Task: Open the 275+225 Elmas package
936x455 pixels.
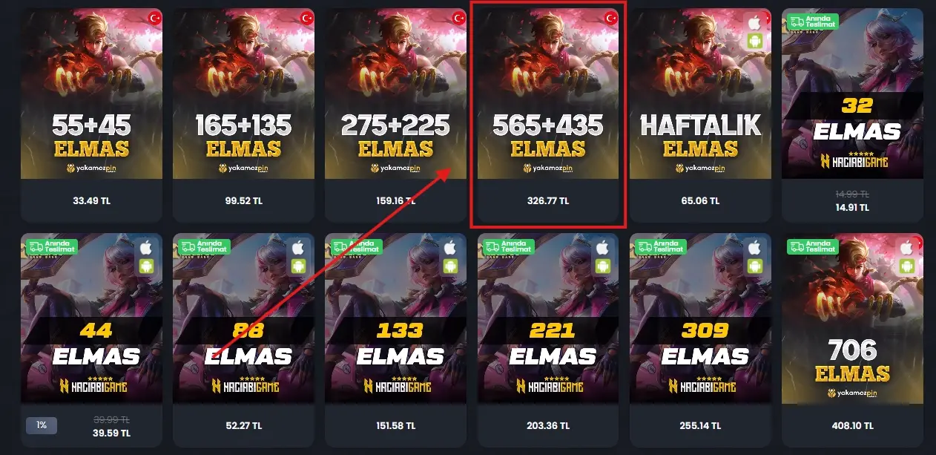Action: point(395,115)
